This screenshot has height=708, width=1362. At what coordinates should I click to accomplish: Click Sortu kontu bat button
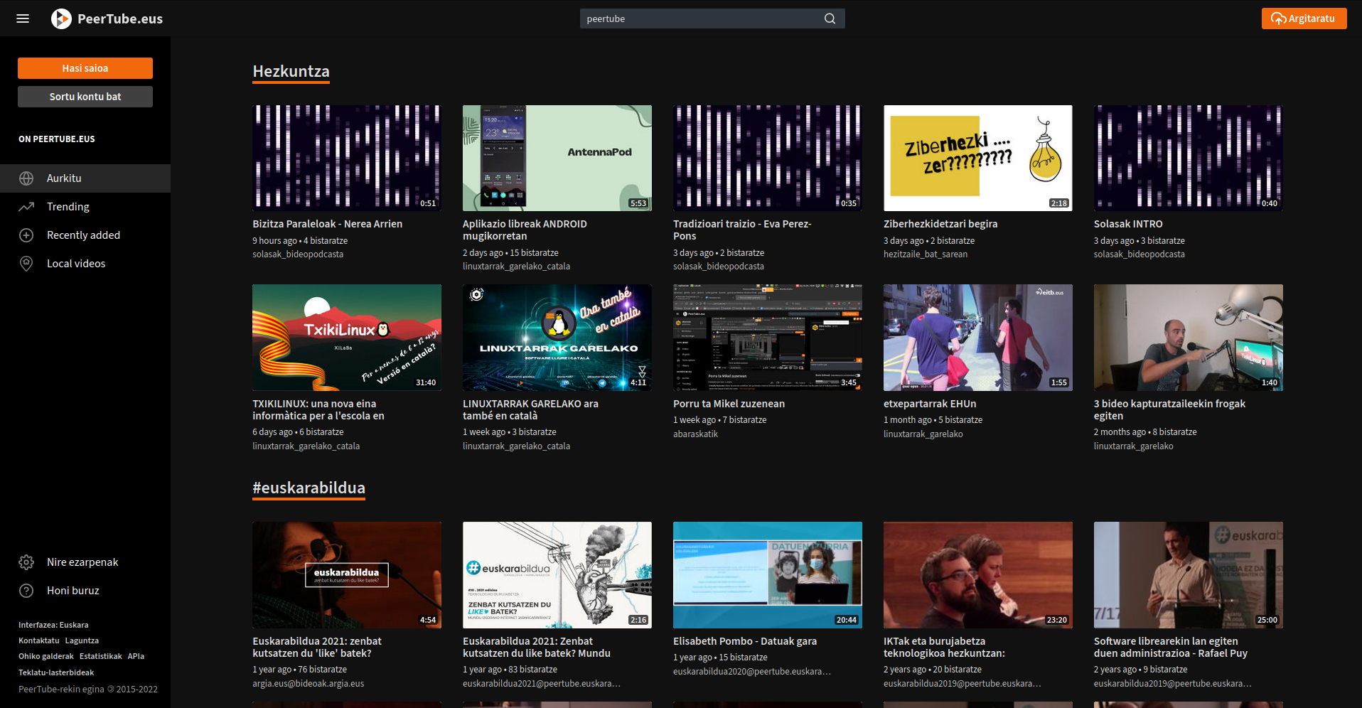pyautogui.click(x=85, y=97)
